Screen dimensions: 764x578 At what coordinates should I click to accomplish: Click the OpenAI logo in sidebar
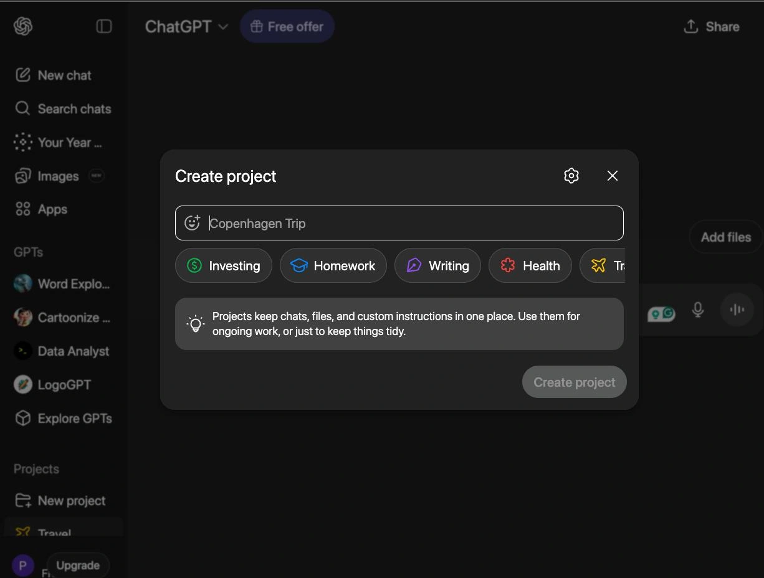pyautogui.click(x=23, y=26)
